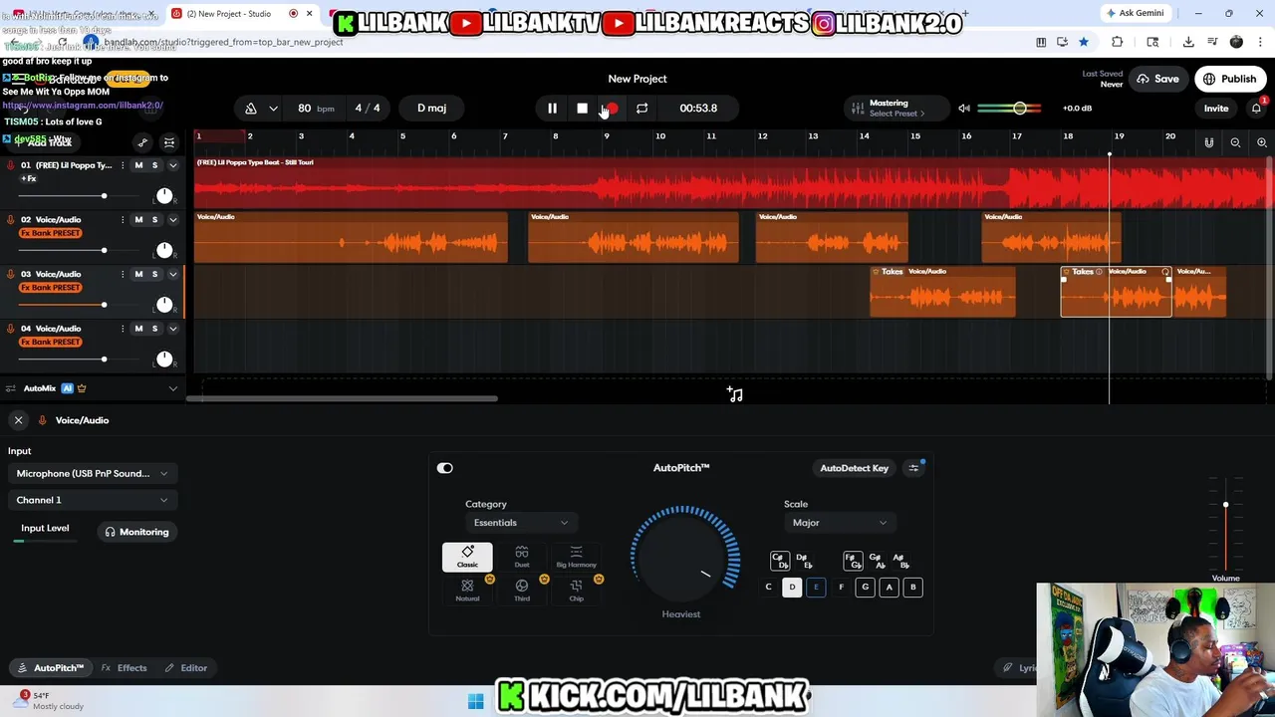1275x717 pixels.
Task: Solo track 03 Voice/Audio
Action: (x=154, y=274)
